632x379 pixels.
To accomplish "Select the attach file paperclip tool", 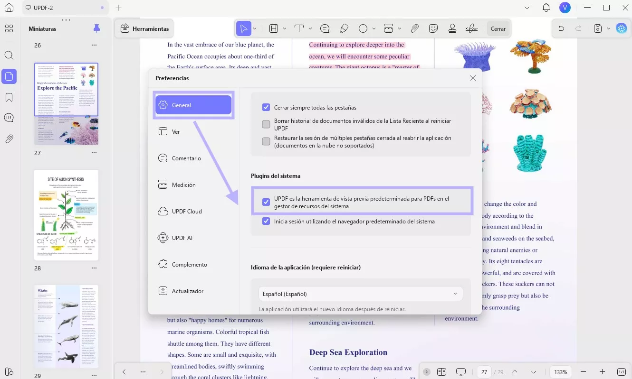I will [414, 29].
